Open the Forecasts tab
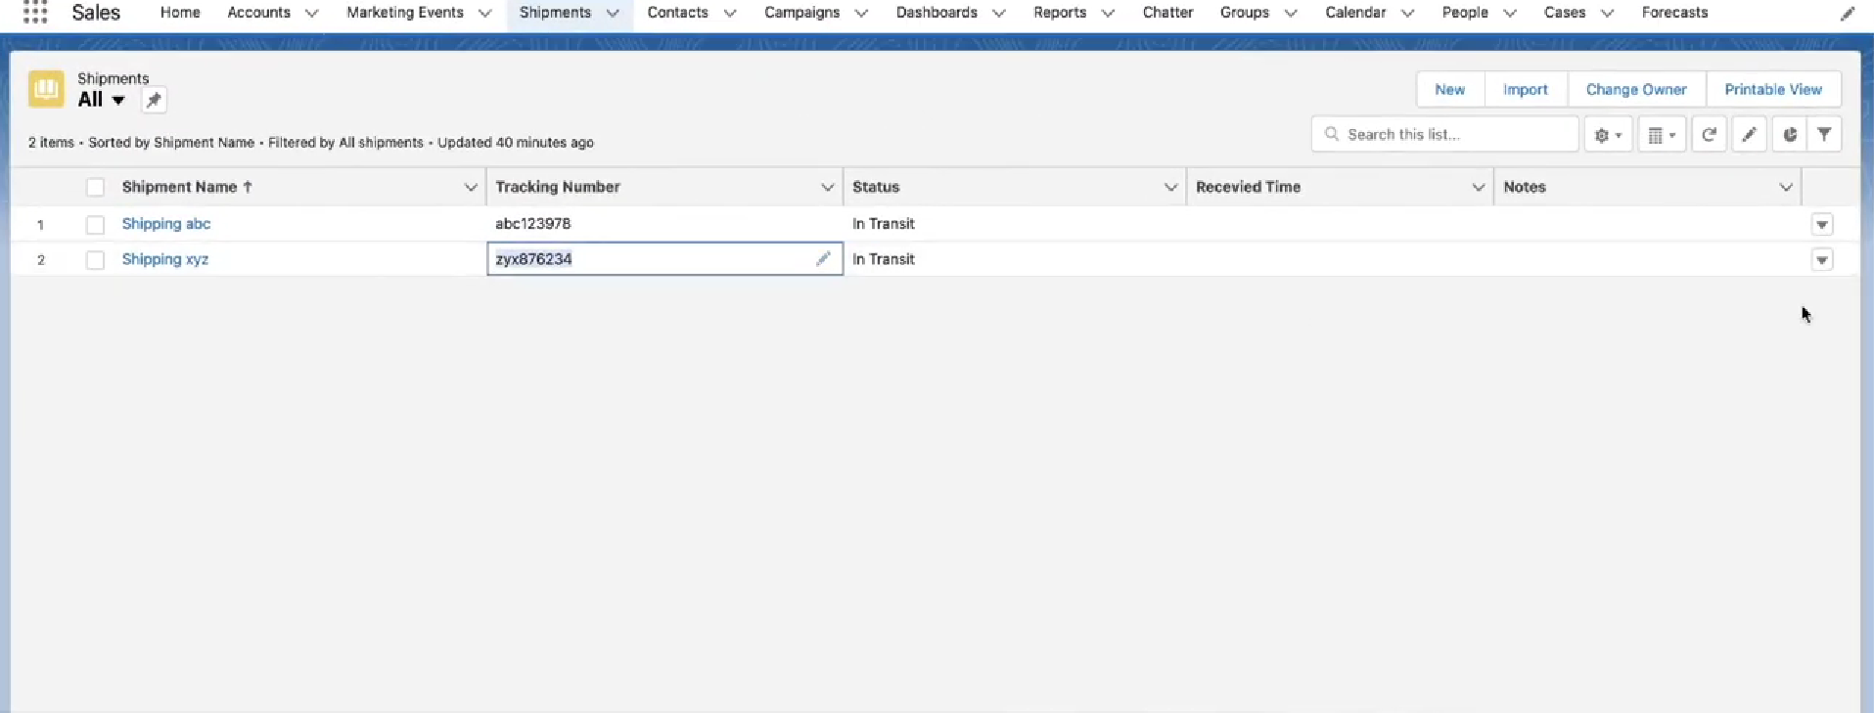 tap(1674, 13)
